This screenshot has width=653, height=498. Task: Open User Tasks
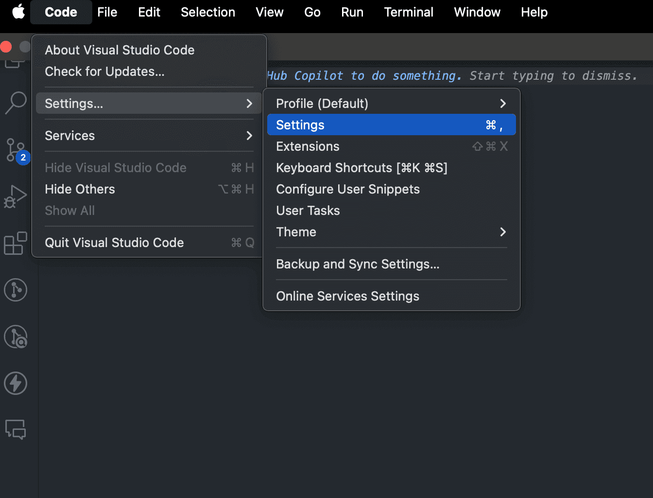(392, 210)
